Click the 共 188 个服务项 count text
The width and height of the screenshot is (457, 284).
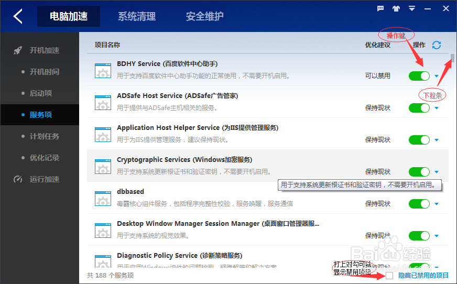point(111,276)
